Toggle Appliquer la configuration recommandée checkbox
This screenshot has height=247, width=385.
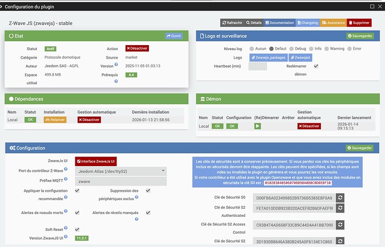click(x=77, y=191)
